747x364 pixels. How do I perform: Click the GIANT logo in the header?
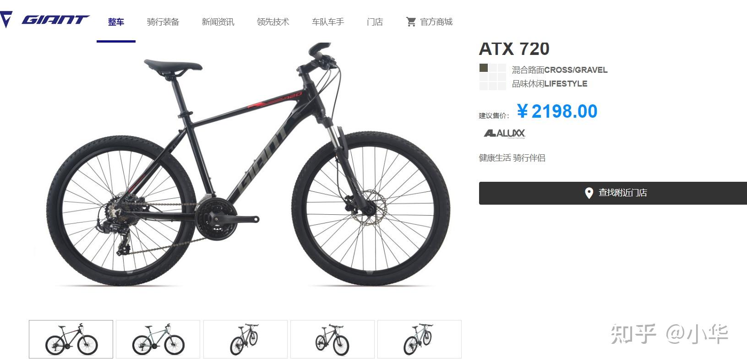point(55,20)
